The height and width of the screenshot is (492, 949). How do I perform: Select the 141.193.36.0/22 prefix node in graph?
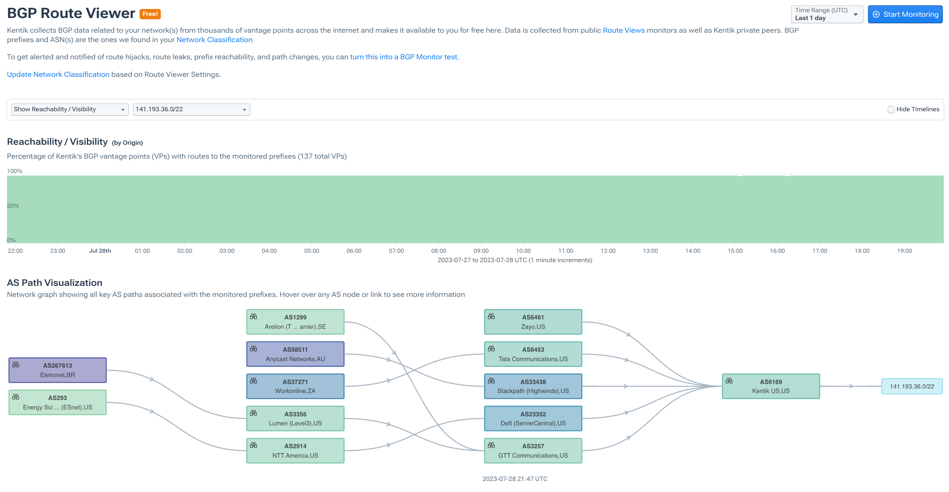tap(912, 386)
